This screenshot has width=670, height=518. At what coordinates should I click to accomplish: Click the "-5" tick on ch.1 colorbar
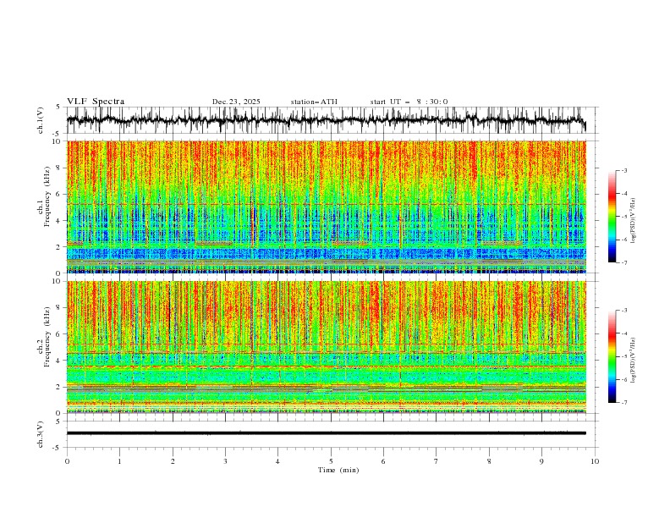click(623, 217)
